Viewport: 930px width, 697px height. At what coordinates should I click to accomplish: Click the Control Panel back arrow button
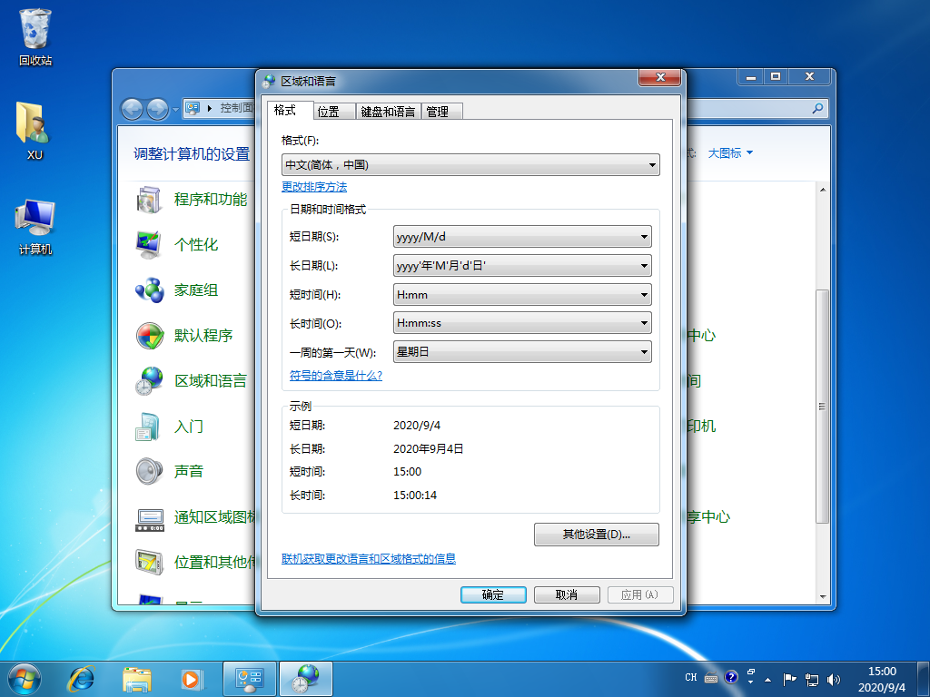pyautogui.click(x=132, y=109)
